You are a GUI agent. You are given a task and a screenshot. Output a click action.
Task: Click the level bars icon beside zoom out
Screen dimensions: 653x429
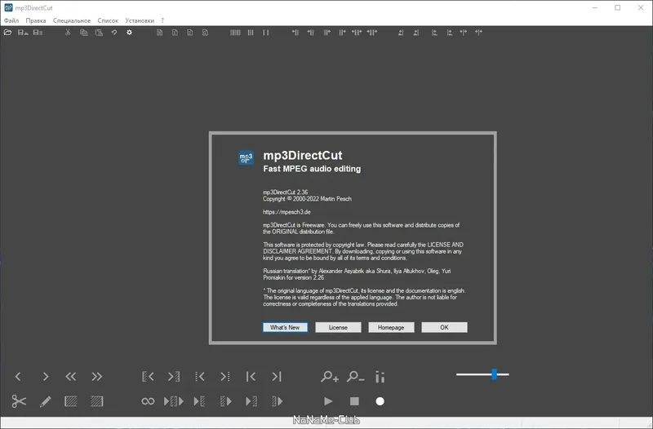point(380,377)
